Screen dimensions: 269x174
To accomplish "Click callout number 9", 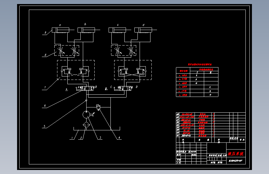I will [45, 33].
